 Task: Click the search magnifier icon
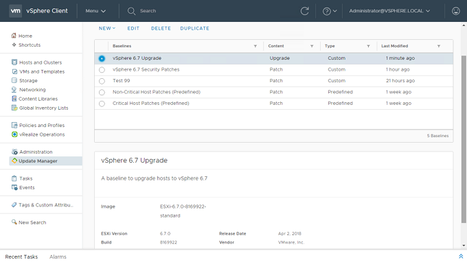[x=131, y=11]
